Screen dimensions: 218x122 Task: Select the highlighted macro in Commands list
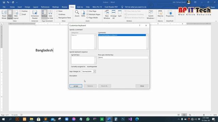122,35
